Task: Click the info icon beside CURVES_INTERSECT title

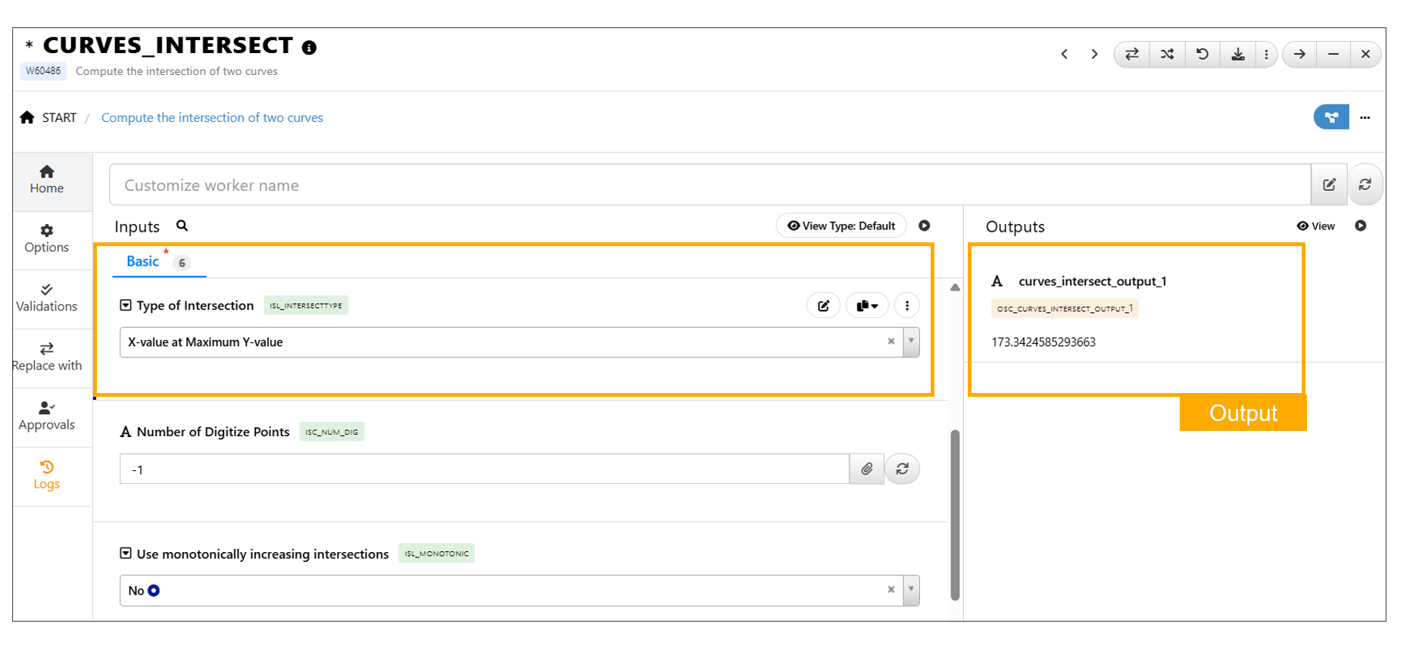Action: pos(309,48)
